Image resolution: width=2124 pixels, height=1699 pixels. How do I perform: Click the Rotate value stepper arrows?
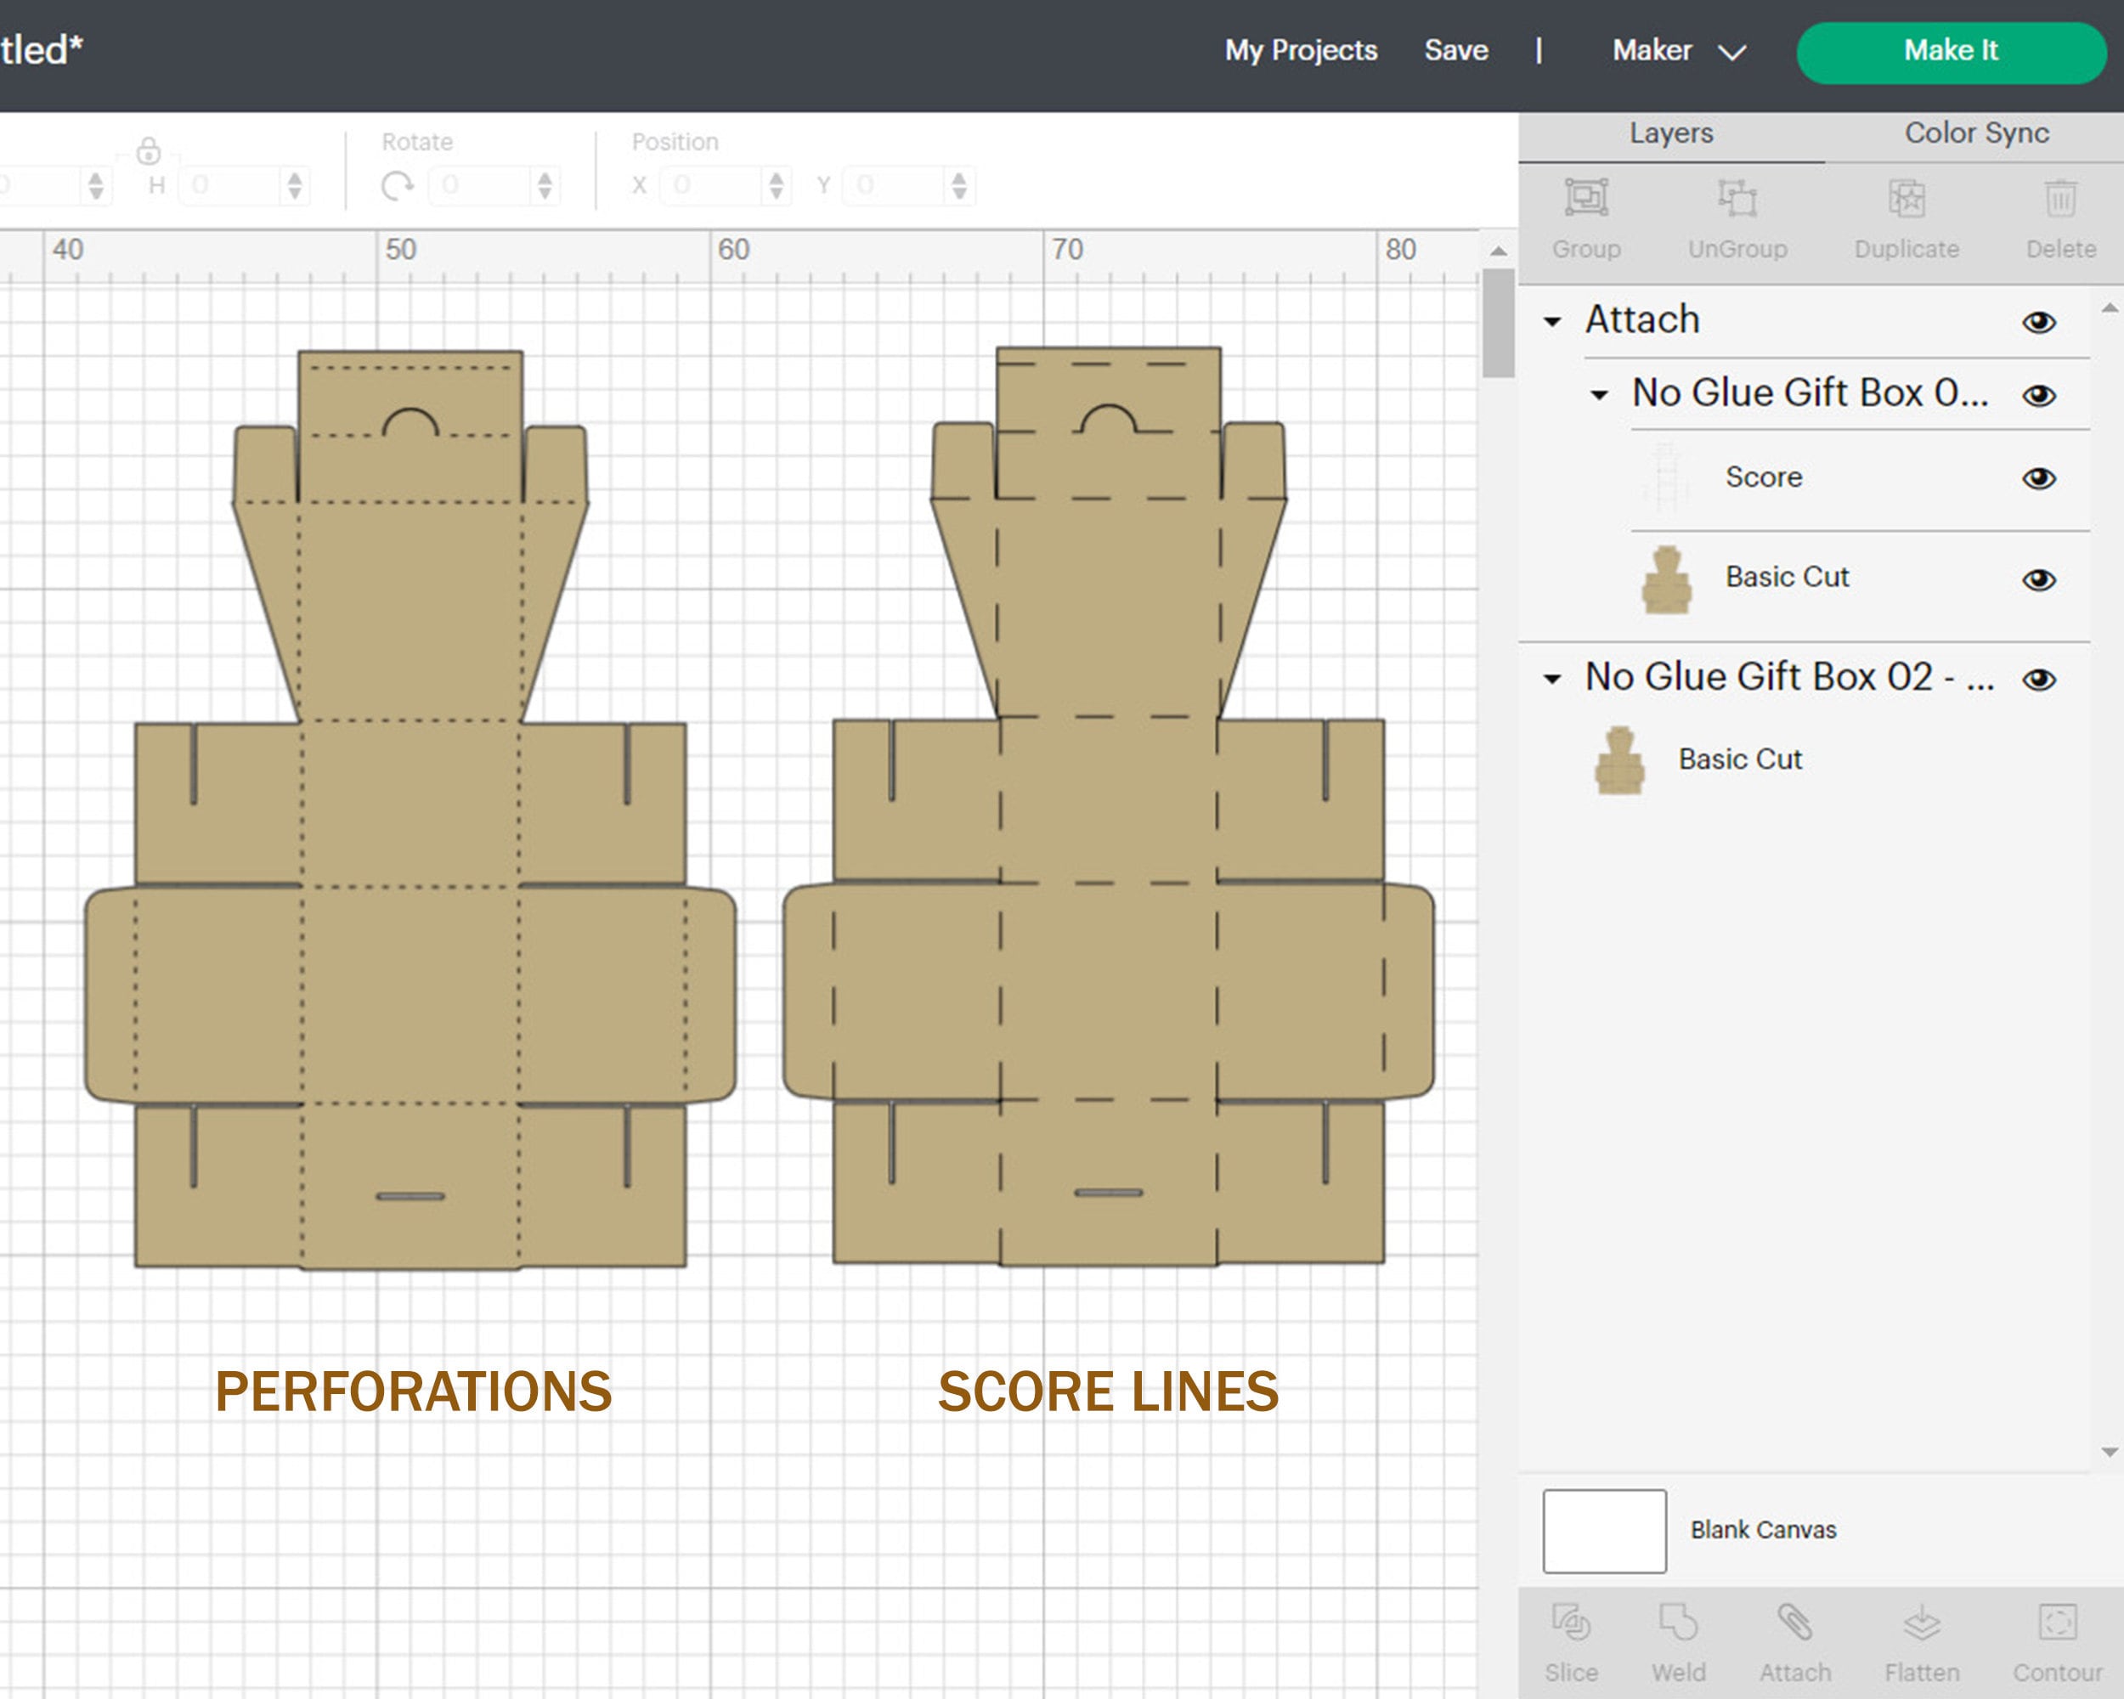point(545,185)
